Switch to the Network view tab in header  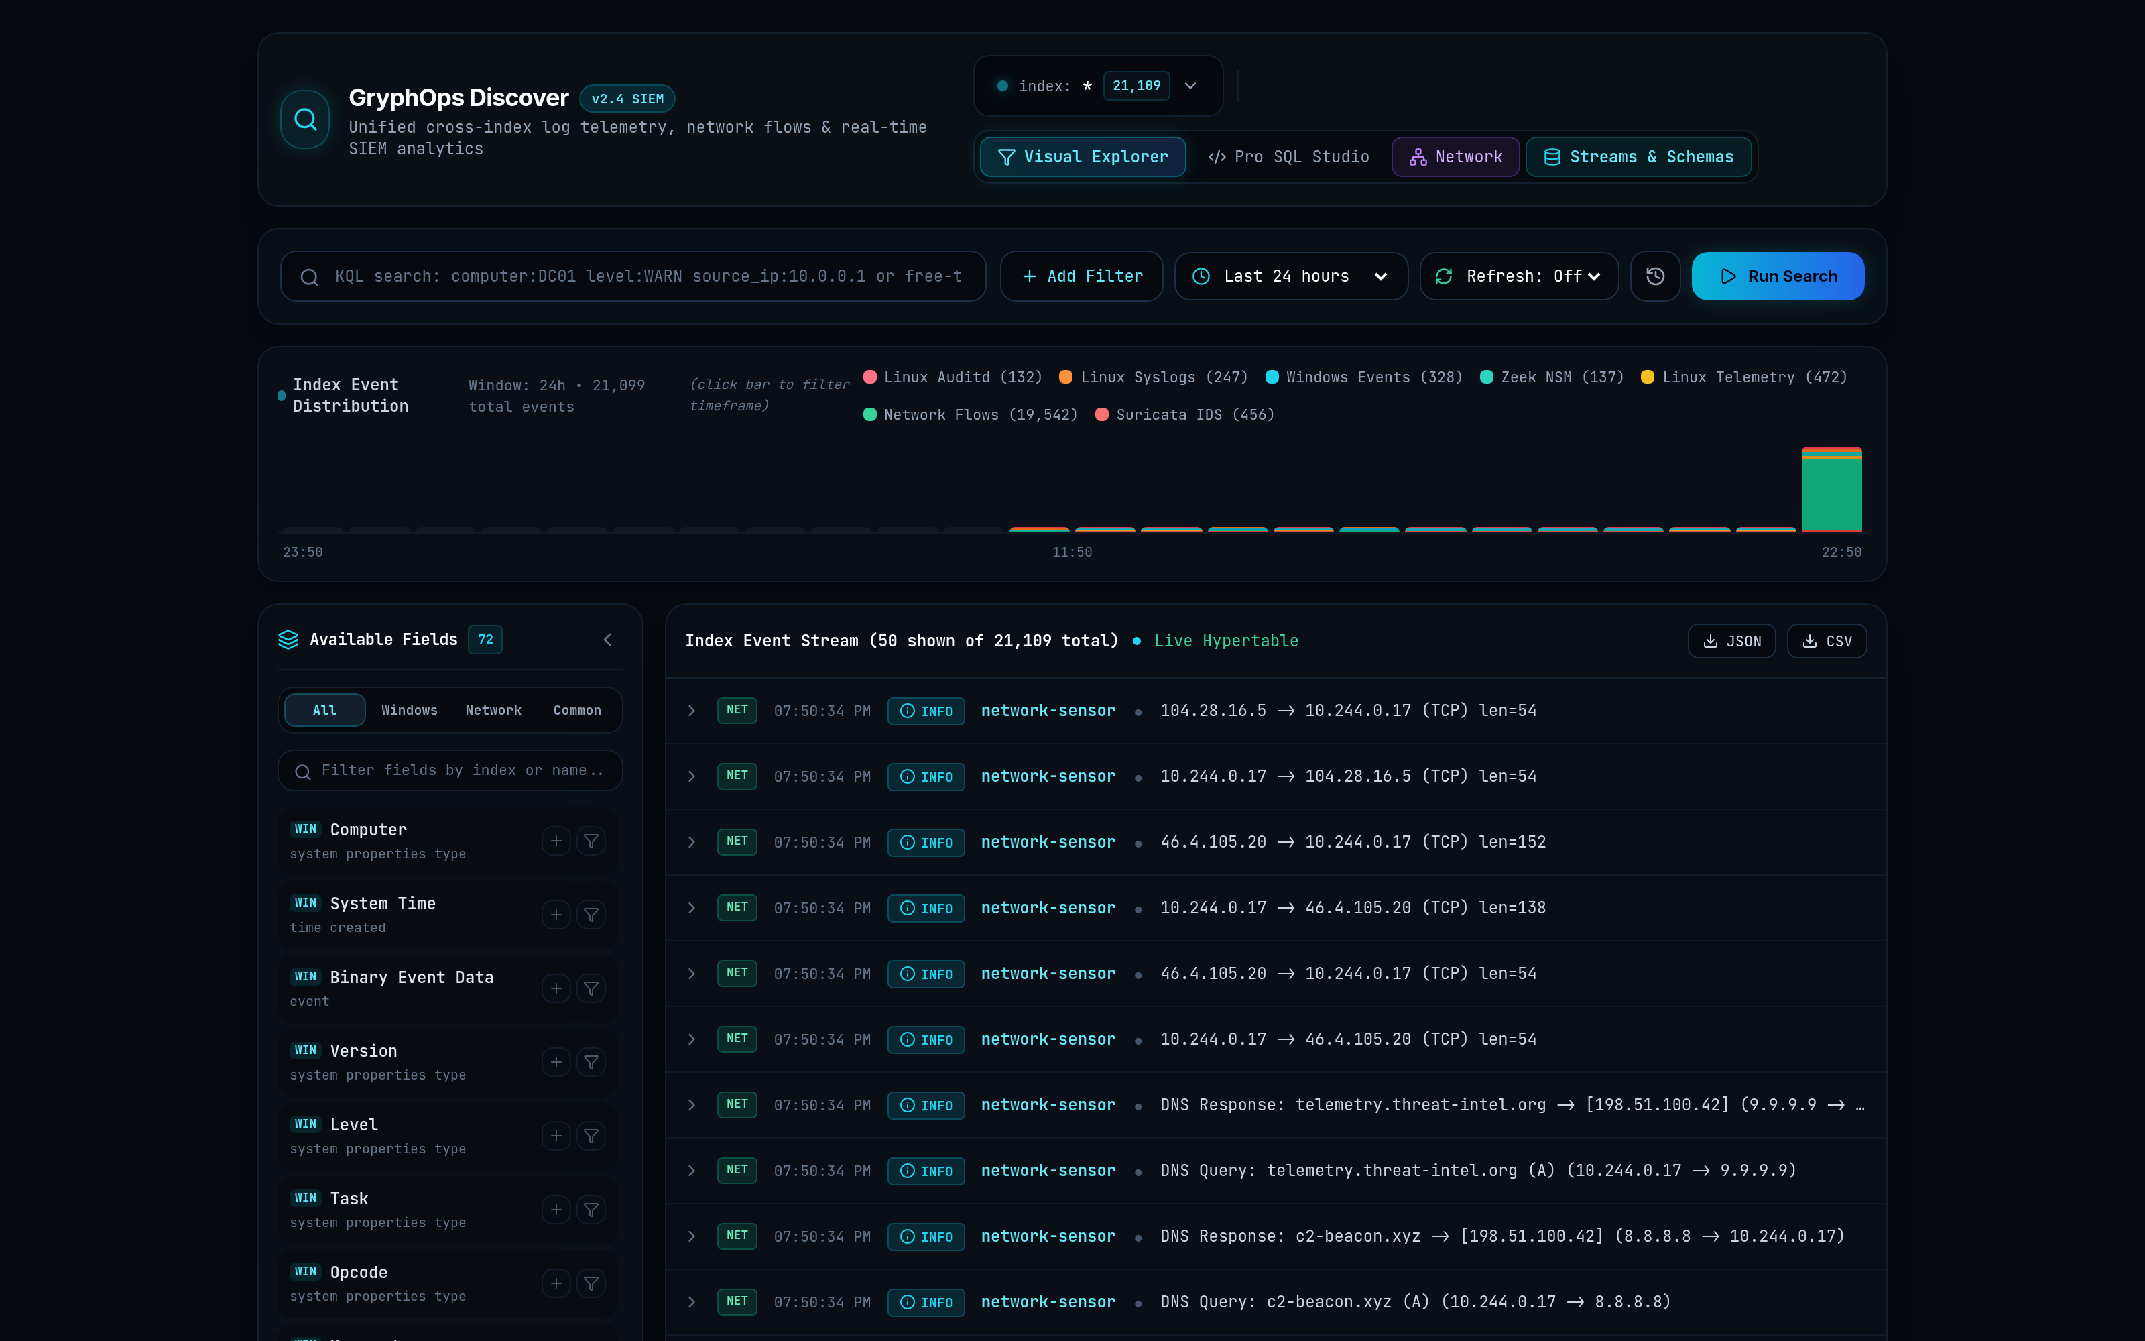(x=1455, y=157)
